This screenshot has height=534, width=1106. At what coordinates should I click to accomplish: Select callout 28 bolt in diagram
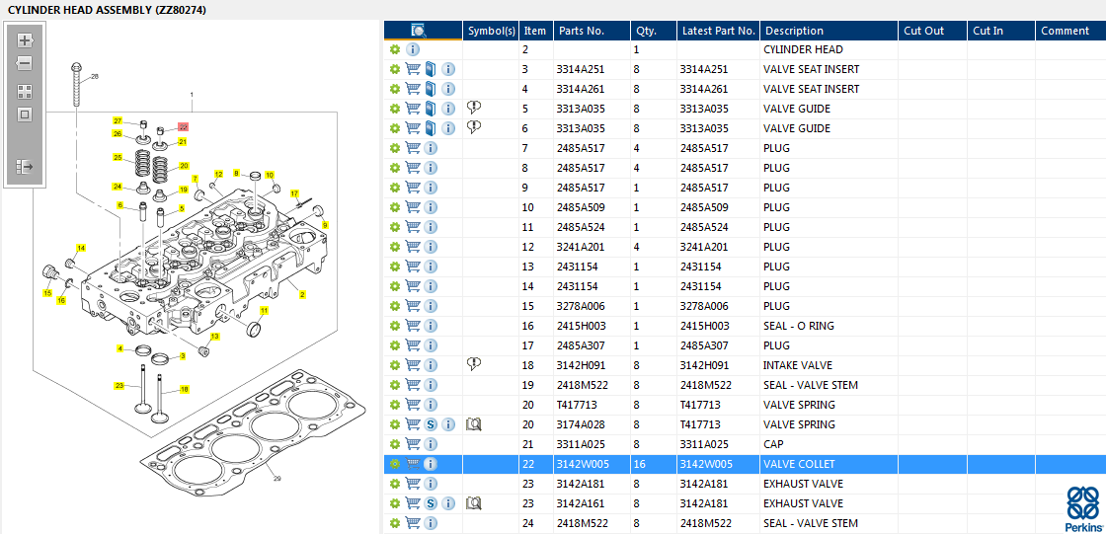coord(95,76)
